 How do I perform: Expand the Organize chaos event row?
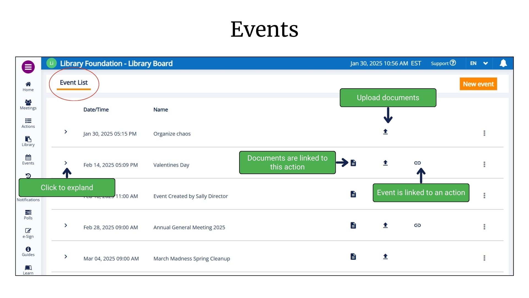(66, 132)
